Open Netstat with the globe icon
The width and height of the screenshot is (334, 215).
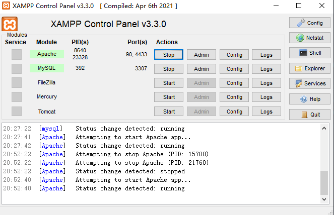point(309,38)
